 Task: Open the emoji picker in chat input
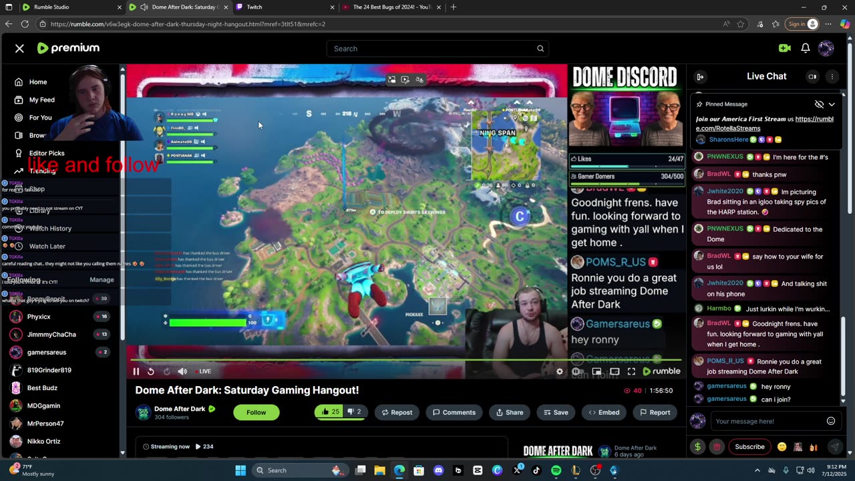tap(831, 421)
